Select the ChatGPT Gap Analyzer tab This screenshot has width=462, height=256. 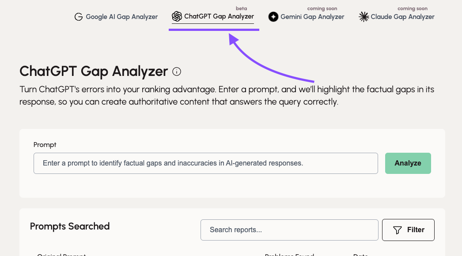(x=213, y=17)
